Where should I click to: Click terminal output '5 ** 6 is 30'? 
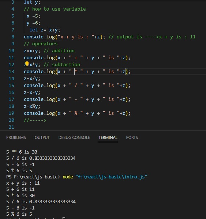22,152
